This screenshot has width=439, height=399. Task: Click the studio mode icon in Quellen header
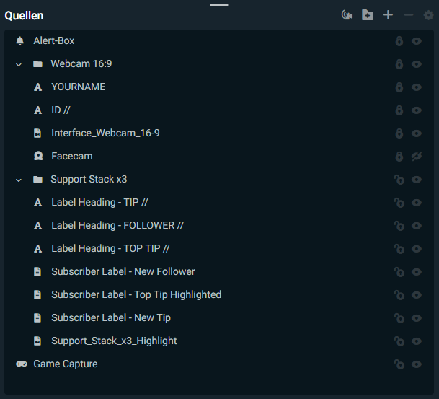[x=347, y=15]
